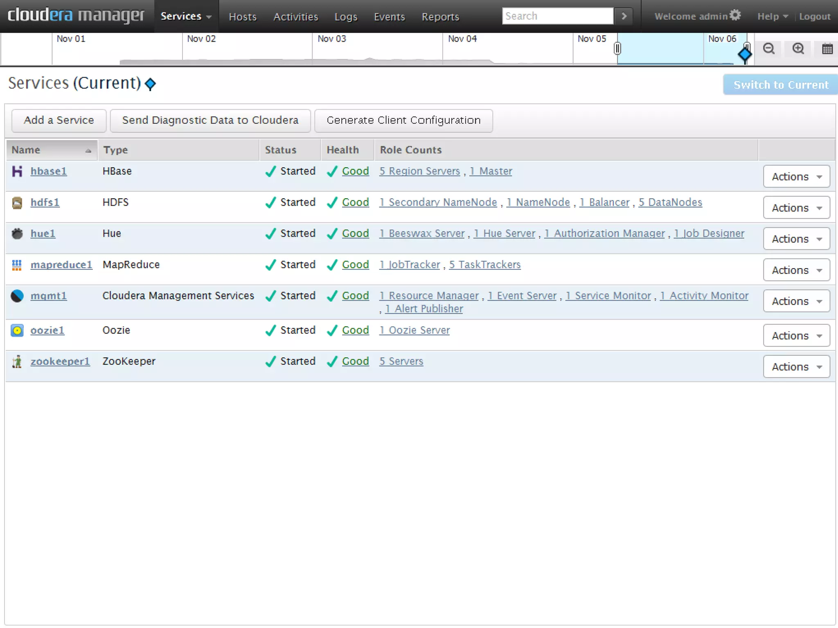Click the ZooKeeper service icon
Image resolution: width=838 pixels, height=628 pixels.
[x=17, y=361]
